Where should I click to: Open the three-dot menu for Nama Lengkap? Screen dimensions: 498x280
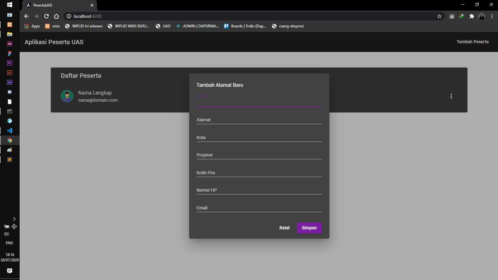point(451,96)
